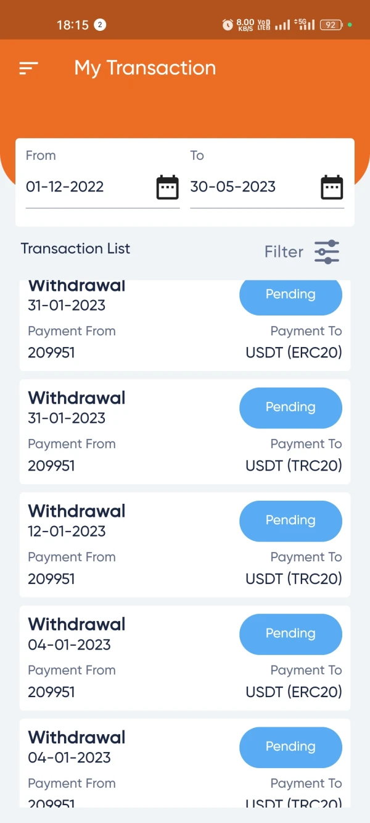370x823 pixels.
Task: Open the From date calendar icon
Action: [167, 187]
